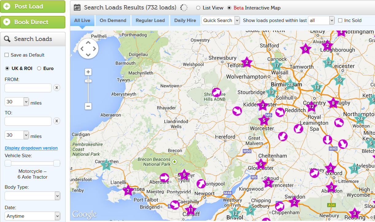The height and width of the screenshot is (222, 375).
Task: Click the 17-load star marker near Walsall
Action: (x=277, y=65)
